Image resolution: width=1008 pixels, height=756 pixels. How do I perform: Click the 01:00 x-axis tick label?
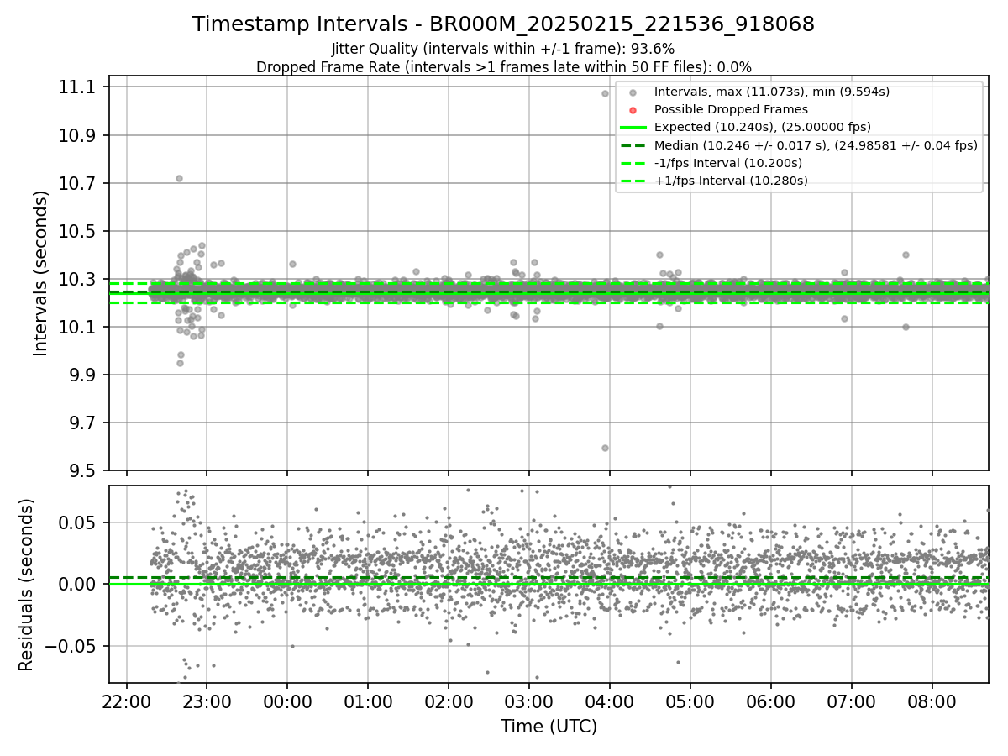(x=368, y=701)
